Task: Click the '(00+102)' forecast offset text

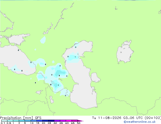Action: point(153,118)
